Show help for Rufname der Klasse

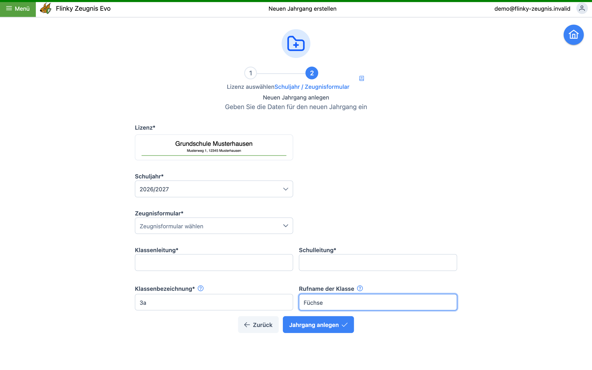pyautogui.click(x=360, y=288)
